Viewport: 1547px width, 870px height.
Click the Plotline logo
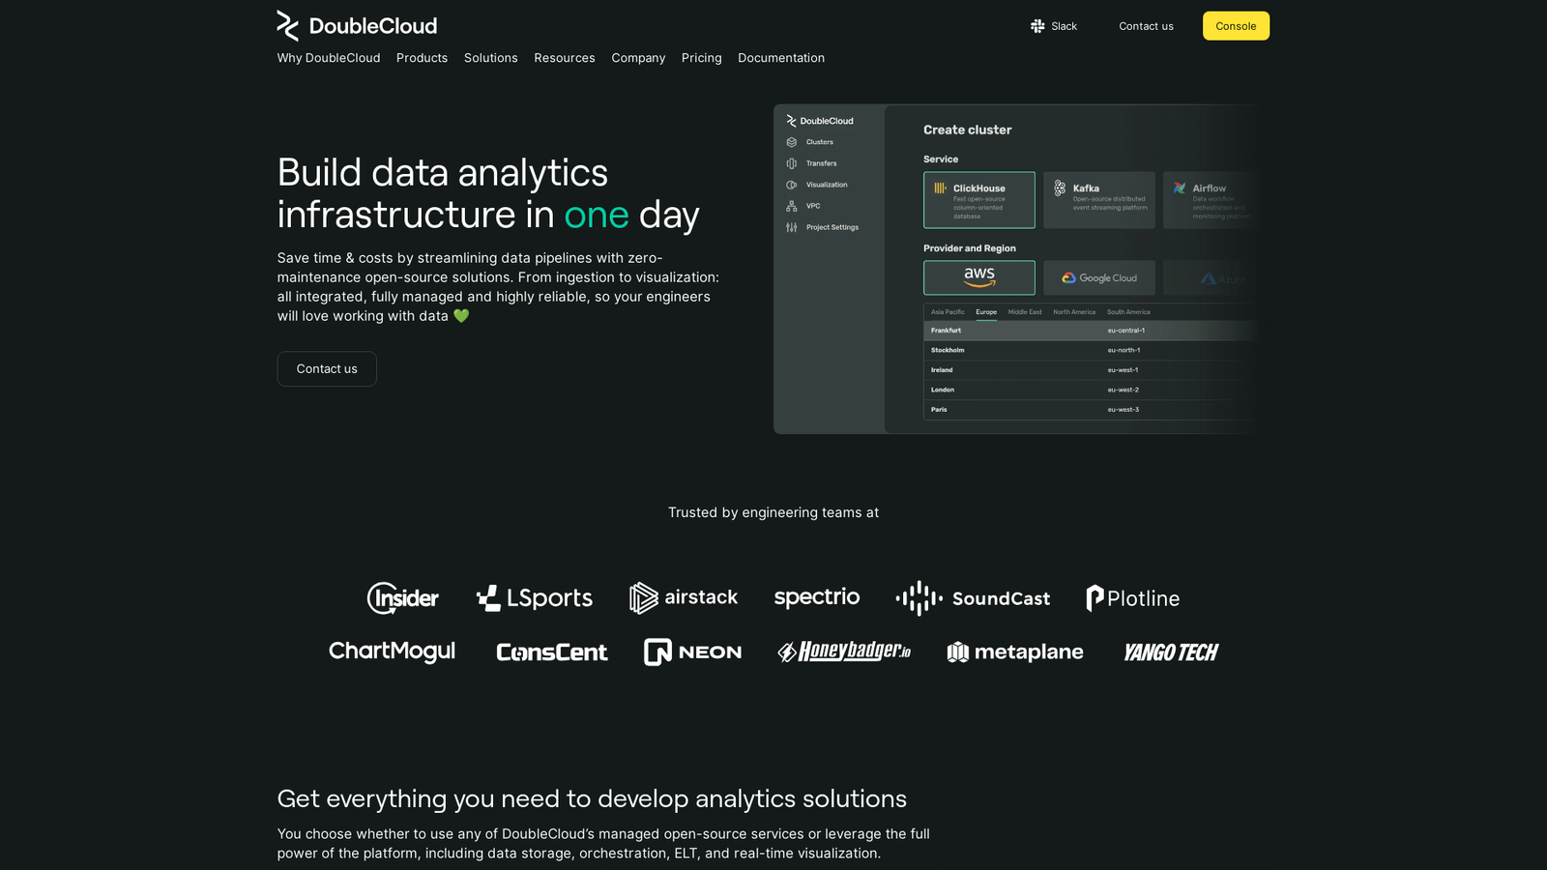point(1133,598)
